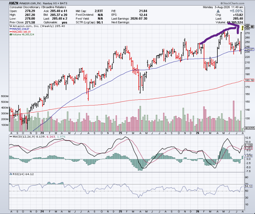Click the boxed 64.12 RSI axis tag
Viewport: 255px width, 214px height.
pyautogui.click(x=248, y=186)
